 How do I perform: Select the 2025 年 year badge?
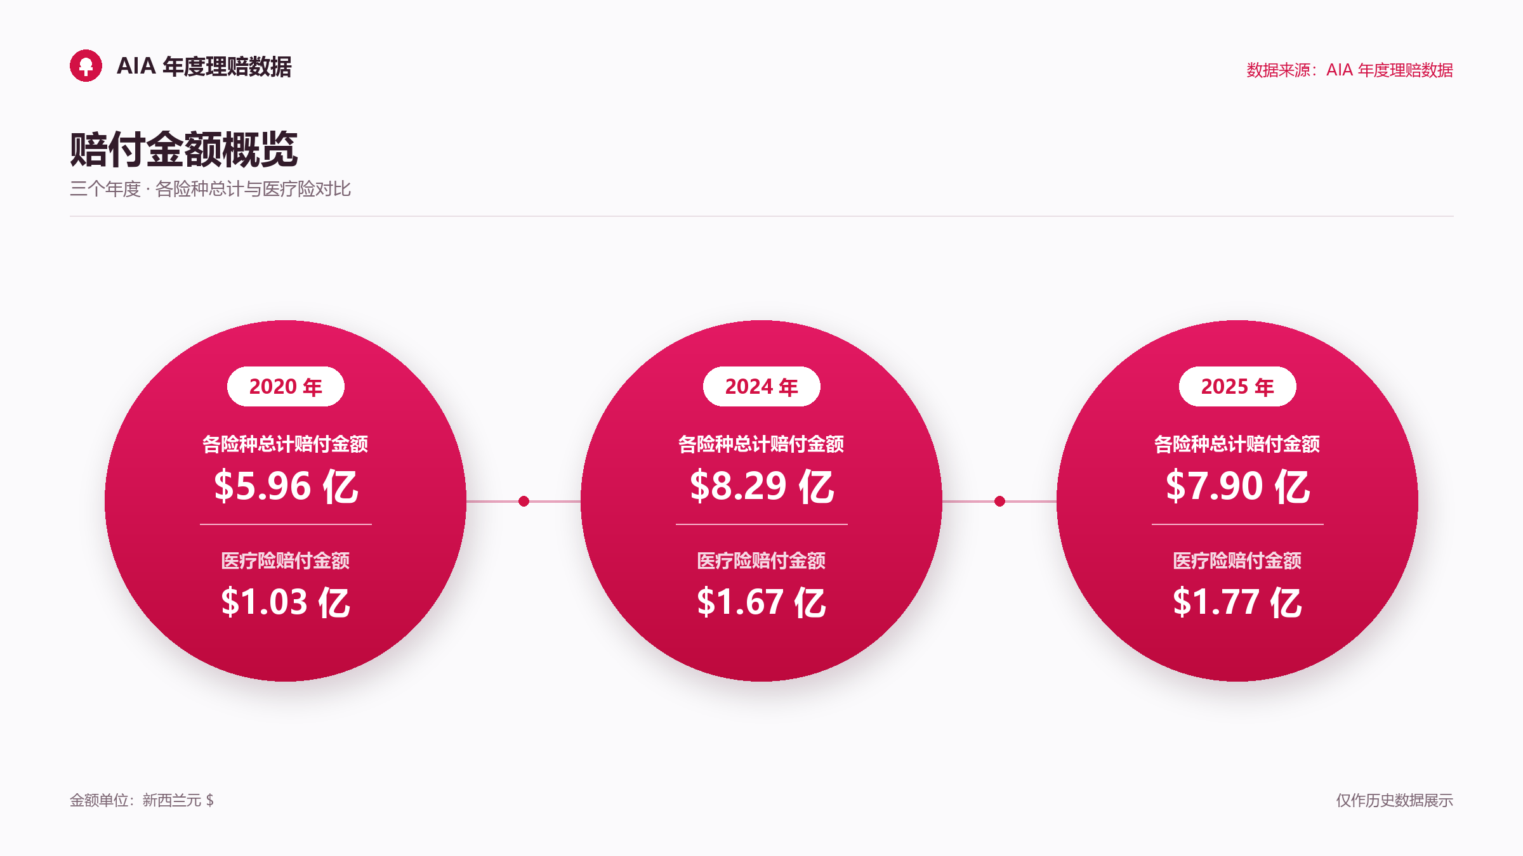point(1237,386)
